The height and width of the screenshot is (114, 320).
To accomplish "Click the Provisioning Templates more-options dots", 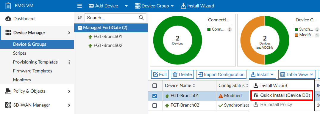I will 69,62.
